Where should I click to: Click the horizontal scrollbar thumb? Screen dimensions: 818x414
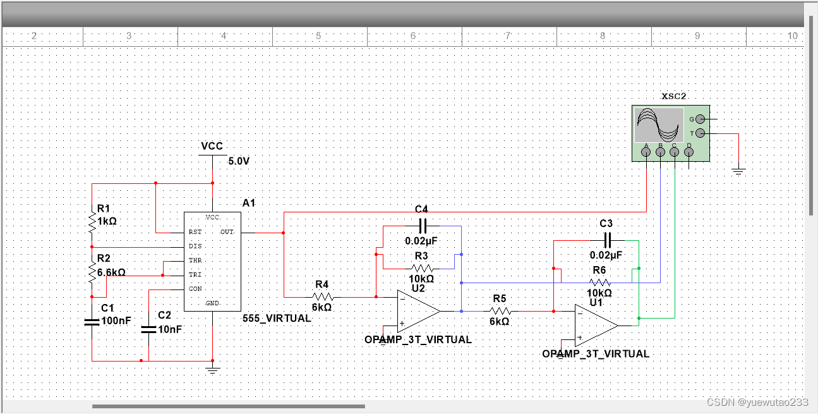229,406
